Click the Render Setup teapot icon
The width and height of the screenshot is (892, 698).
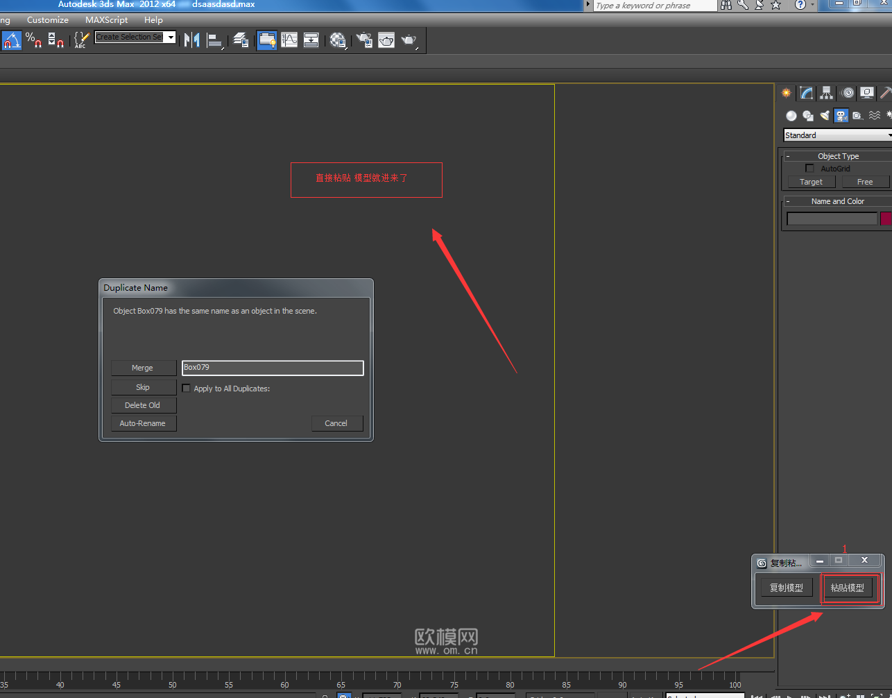coord(364,40)
